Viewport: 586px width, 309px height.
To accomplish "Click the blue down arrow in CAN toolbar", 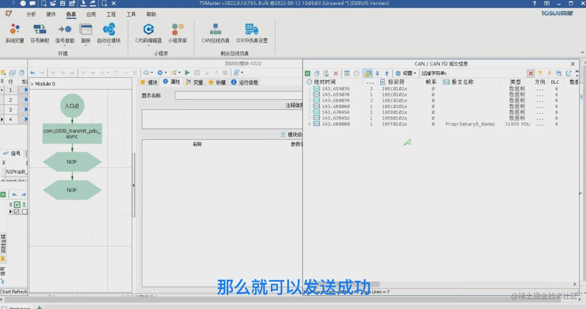I will point(377,73).
